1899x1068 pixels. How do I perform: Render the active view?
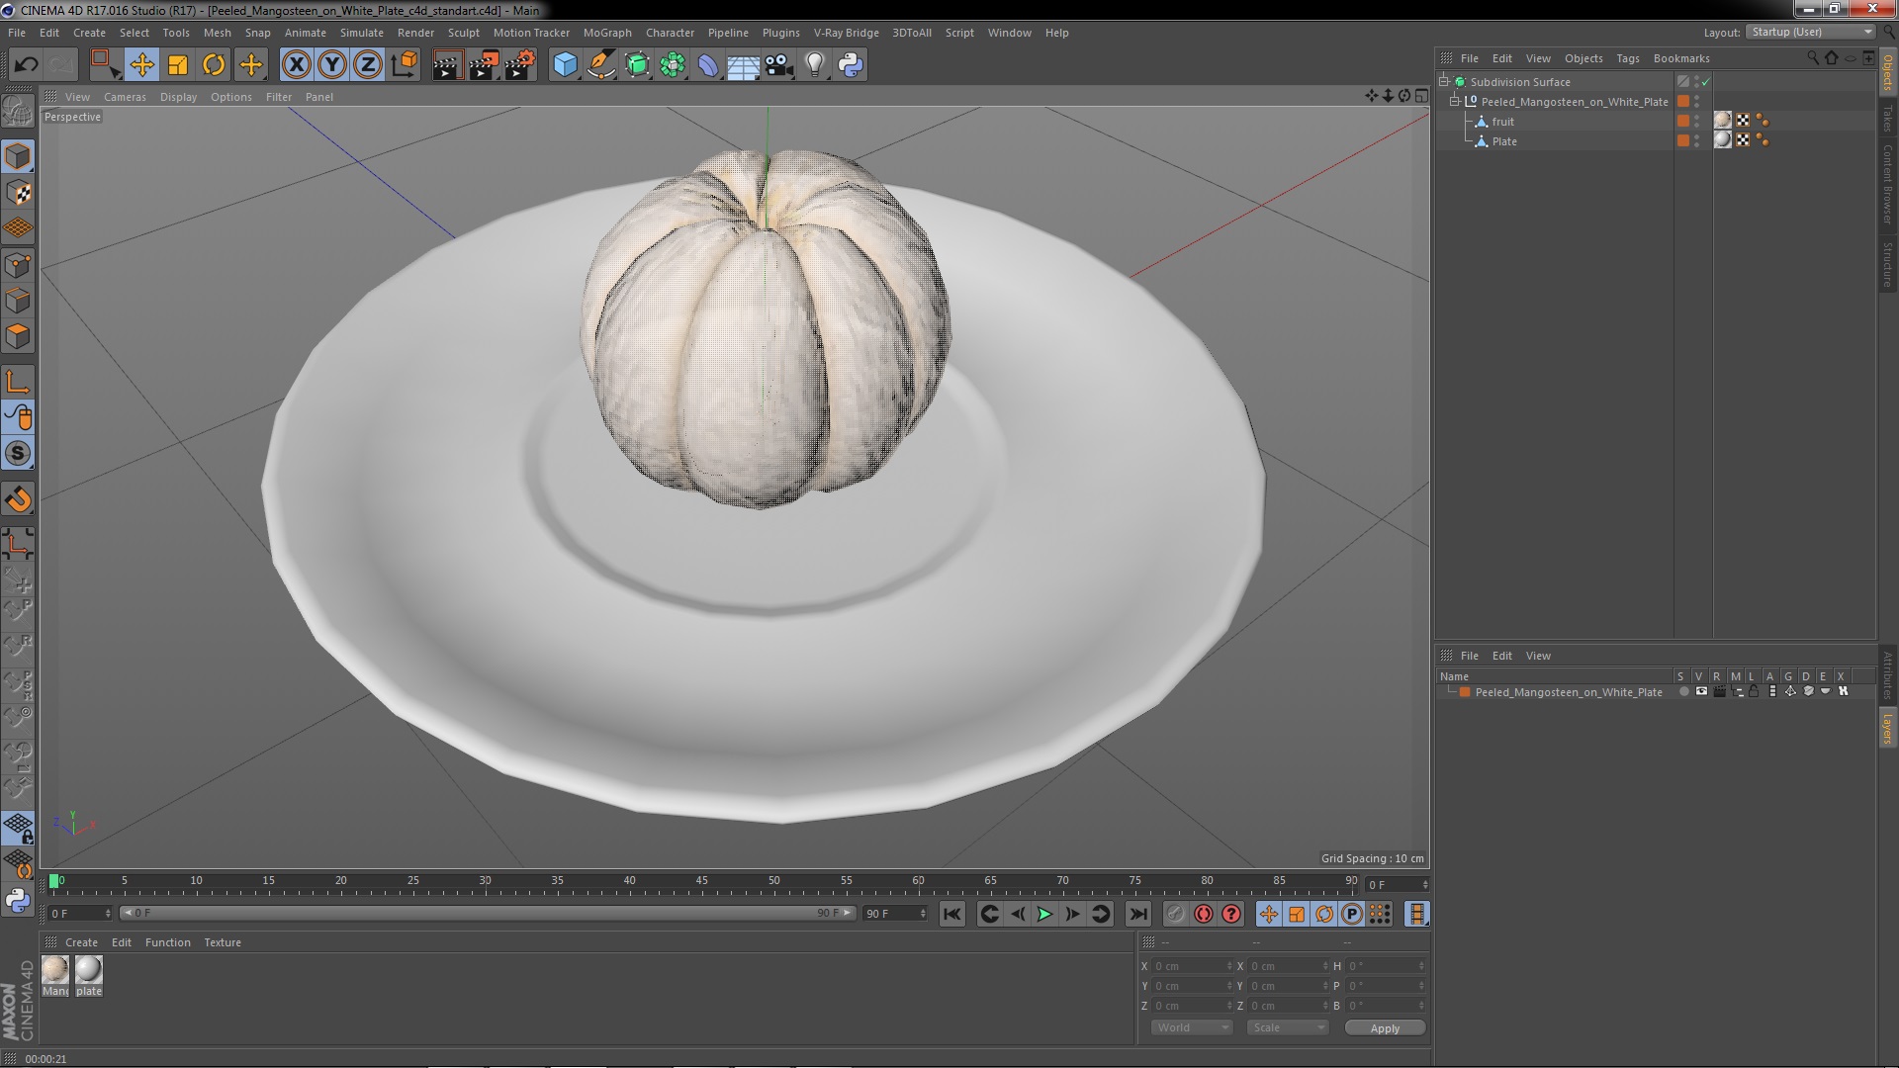click(447, 65)
